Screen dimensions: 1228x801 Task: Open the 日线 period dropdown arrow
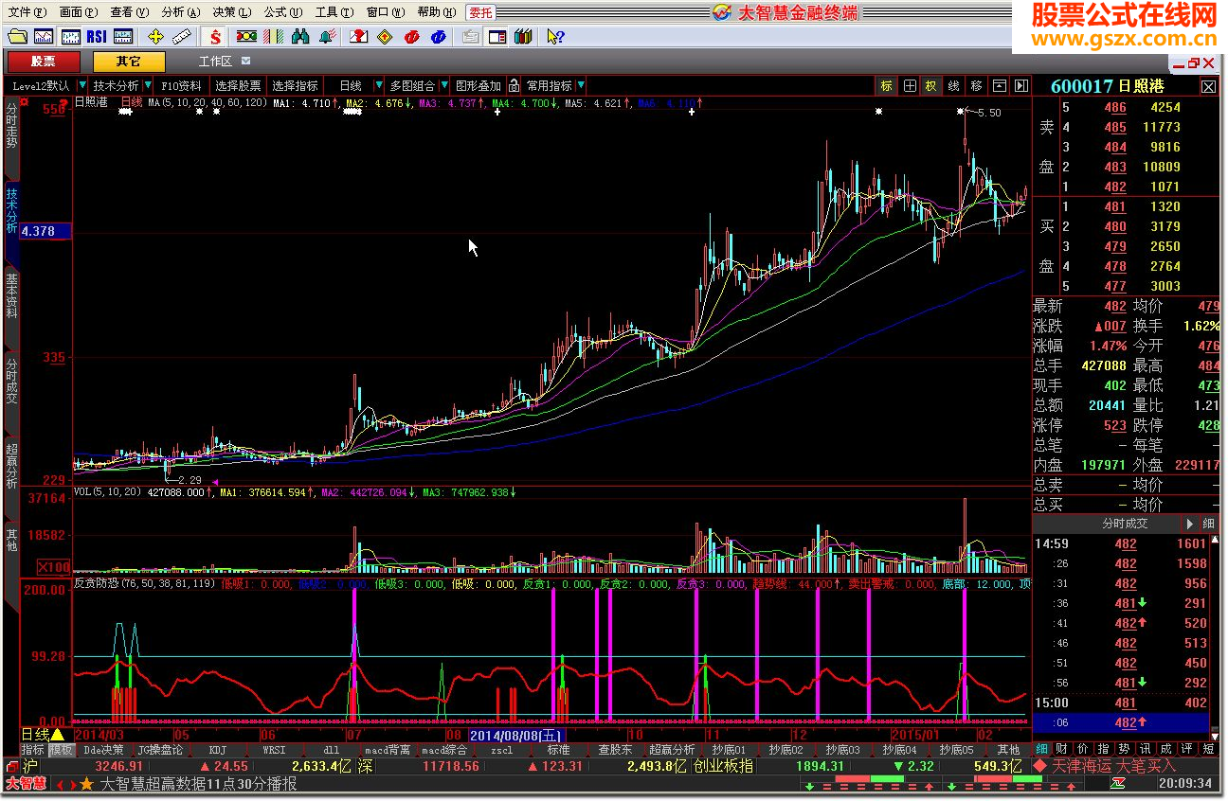tap(379, 85)
